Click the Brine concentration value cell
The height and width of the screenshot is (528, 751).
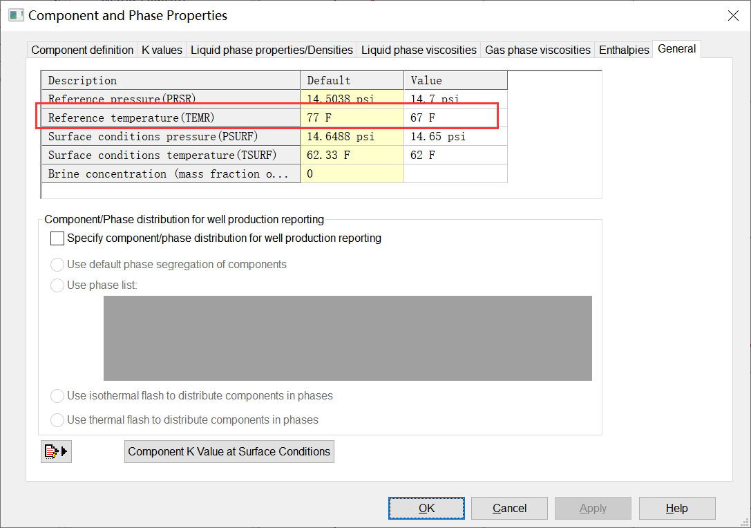pos(455,174)
